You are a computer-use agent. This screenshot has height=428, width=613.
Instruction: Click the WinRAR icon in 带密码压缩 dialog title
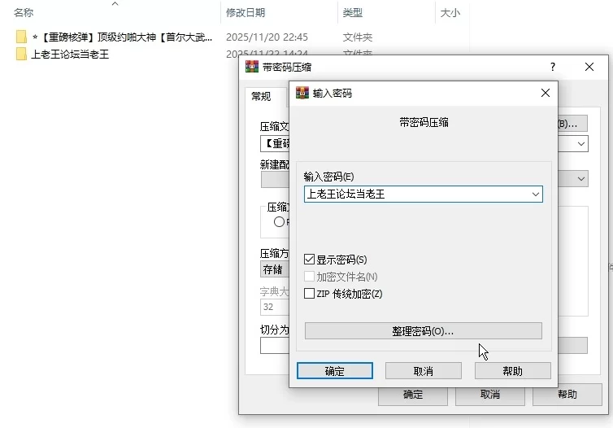[x=252, y=67]
